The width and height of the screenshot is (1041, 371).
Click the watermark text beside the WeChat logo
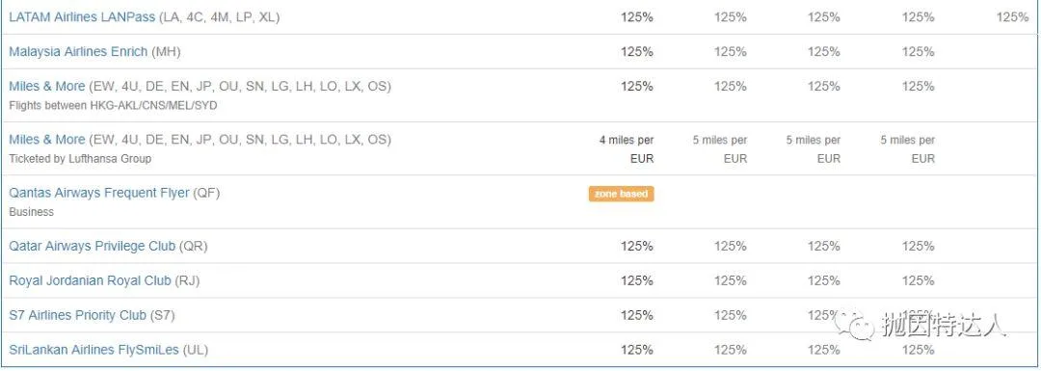tap(944, 325)
